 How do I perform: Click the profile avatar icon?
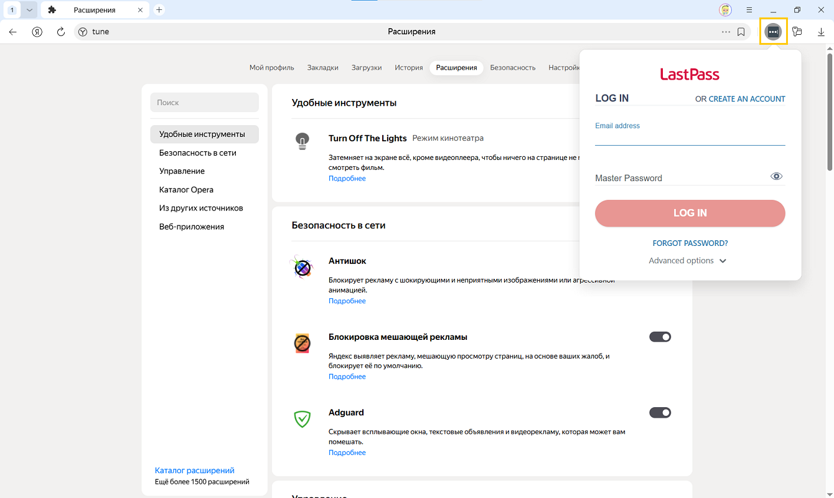tap(725, 10)
